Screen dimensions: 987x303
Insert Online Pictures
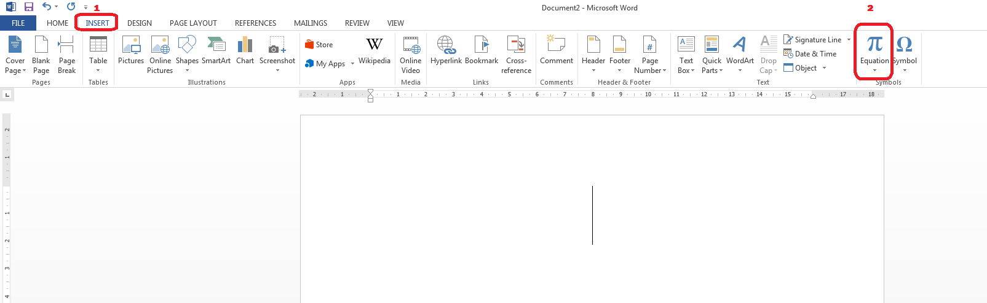pyautogui.click(x=160, y=55)
